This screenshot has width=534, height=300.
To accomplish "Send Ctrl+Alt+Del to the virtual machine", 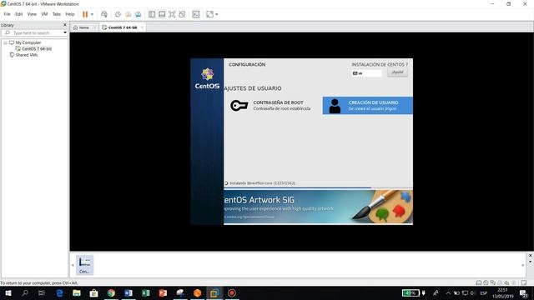I will (103, 14).
